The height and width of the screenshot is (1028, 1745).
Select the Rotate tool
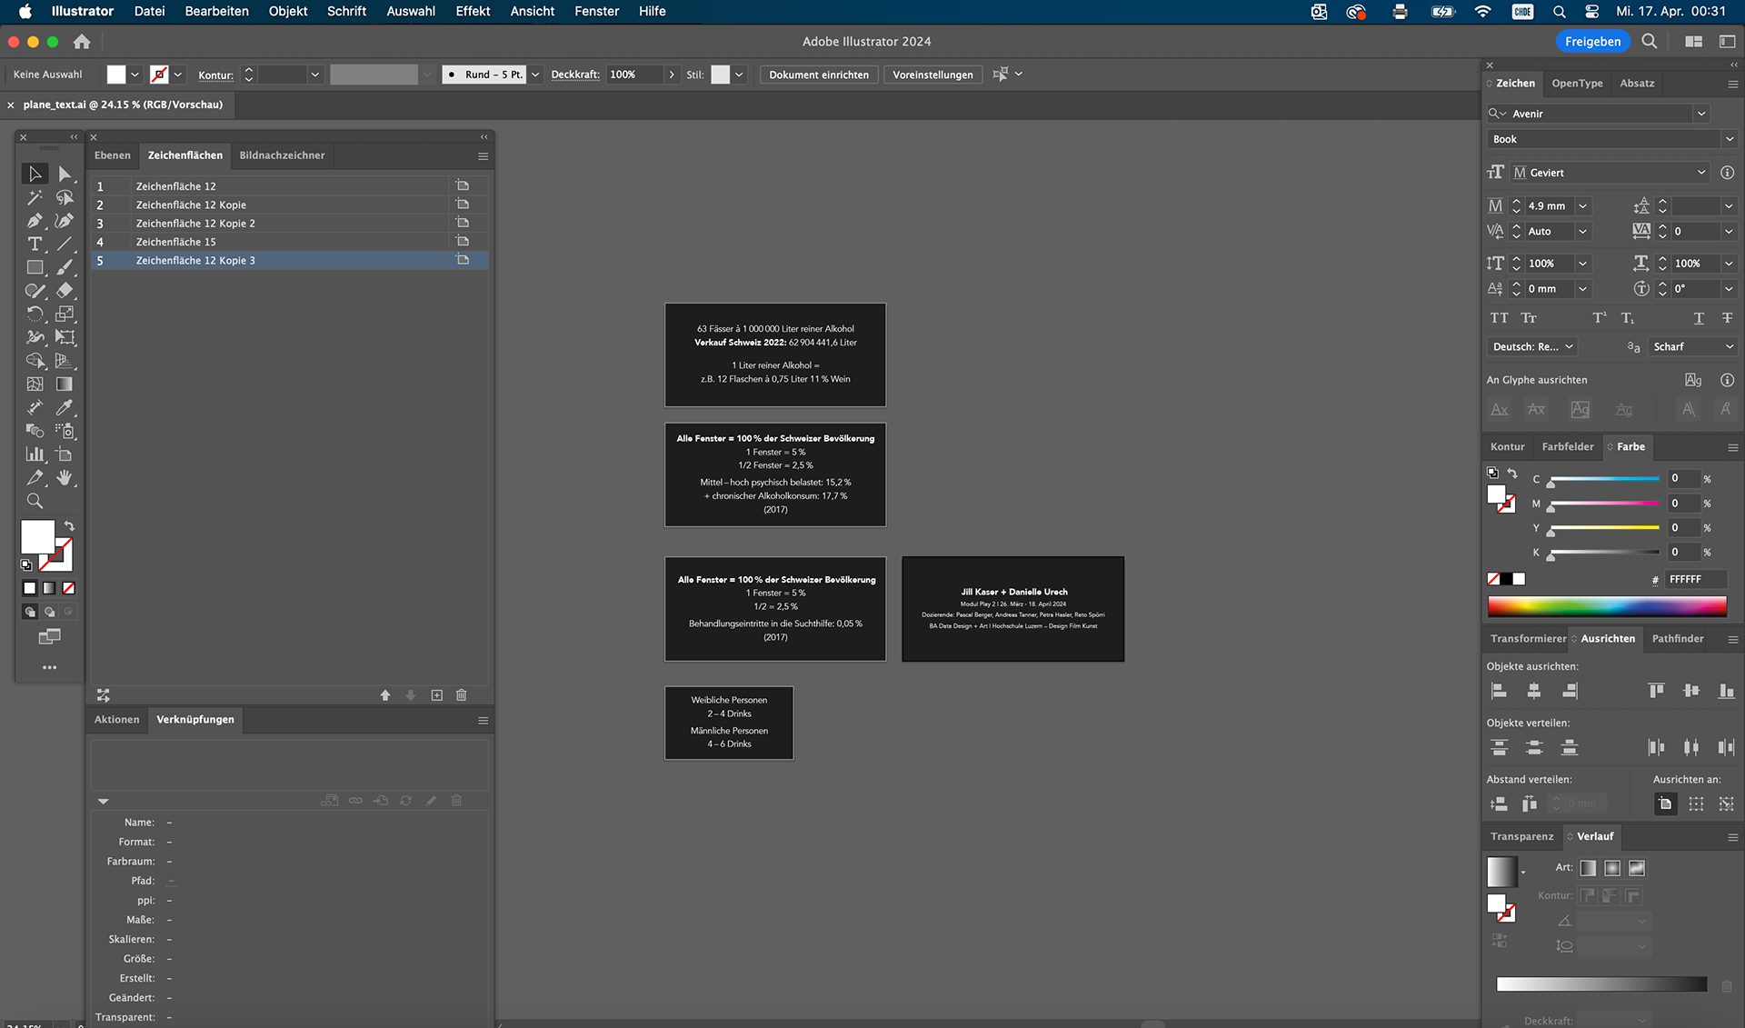point(35,314)
